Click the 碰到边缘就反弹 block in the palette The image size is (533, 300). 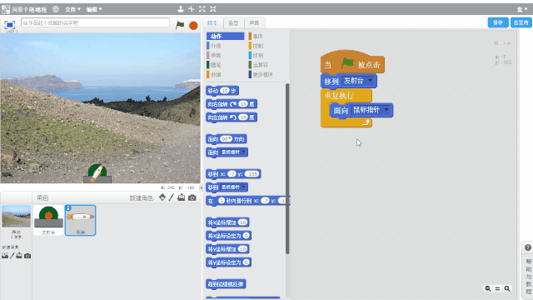226,284
